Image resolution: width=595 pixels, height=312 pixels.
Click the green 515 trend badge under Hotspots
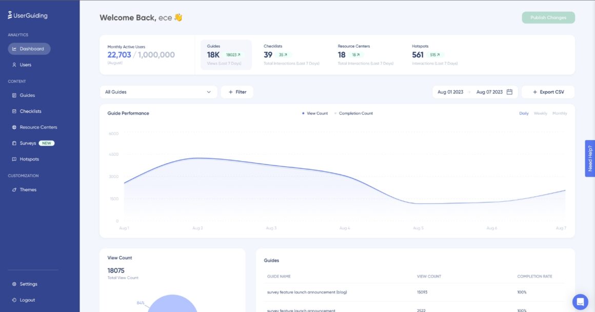tap(435, 55)
